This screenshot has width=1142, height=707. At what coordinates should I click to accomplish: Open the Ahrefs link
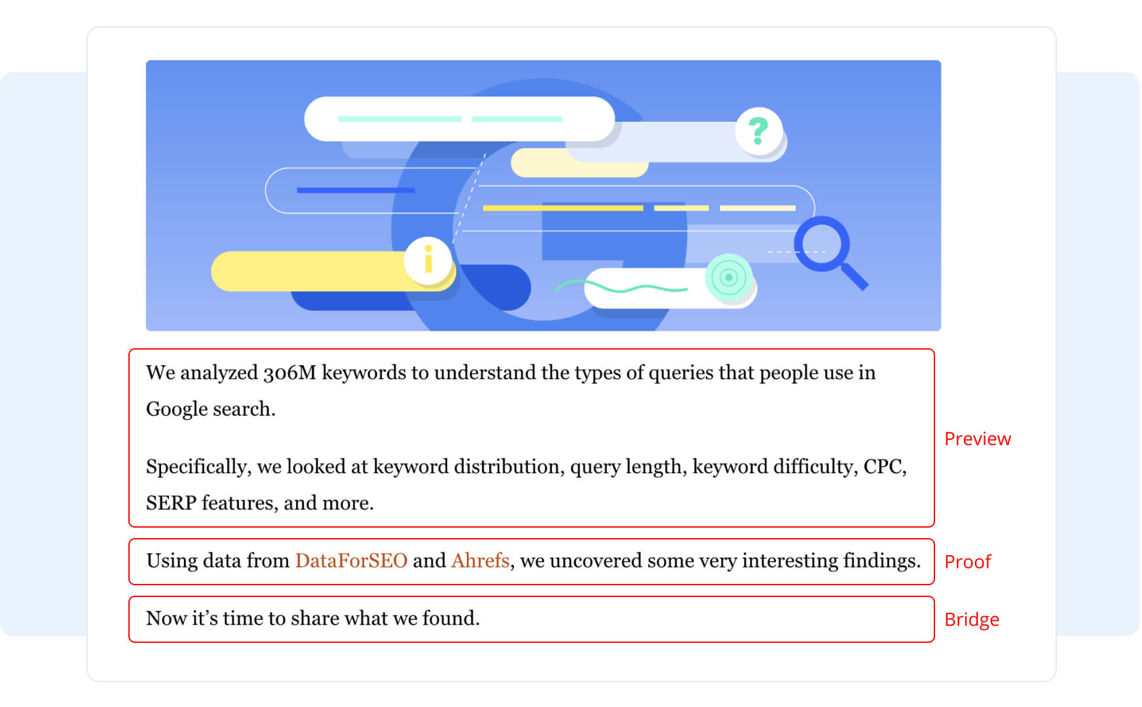point(480,561)
